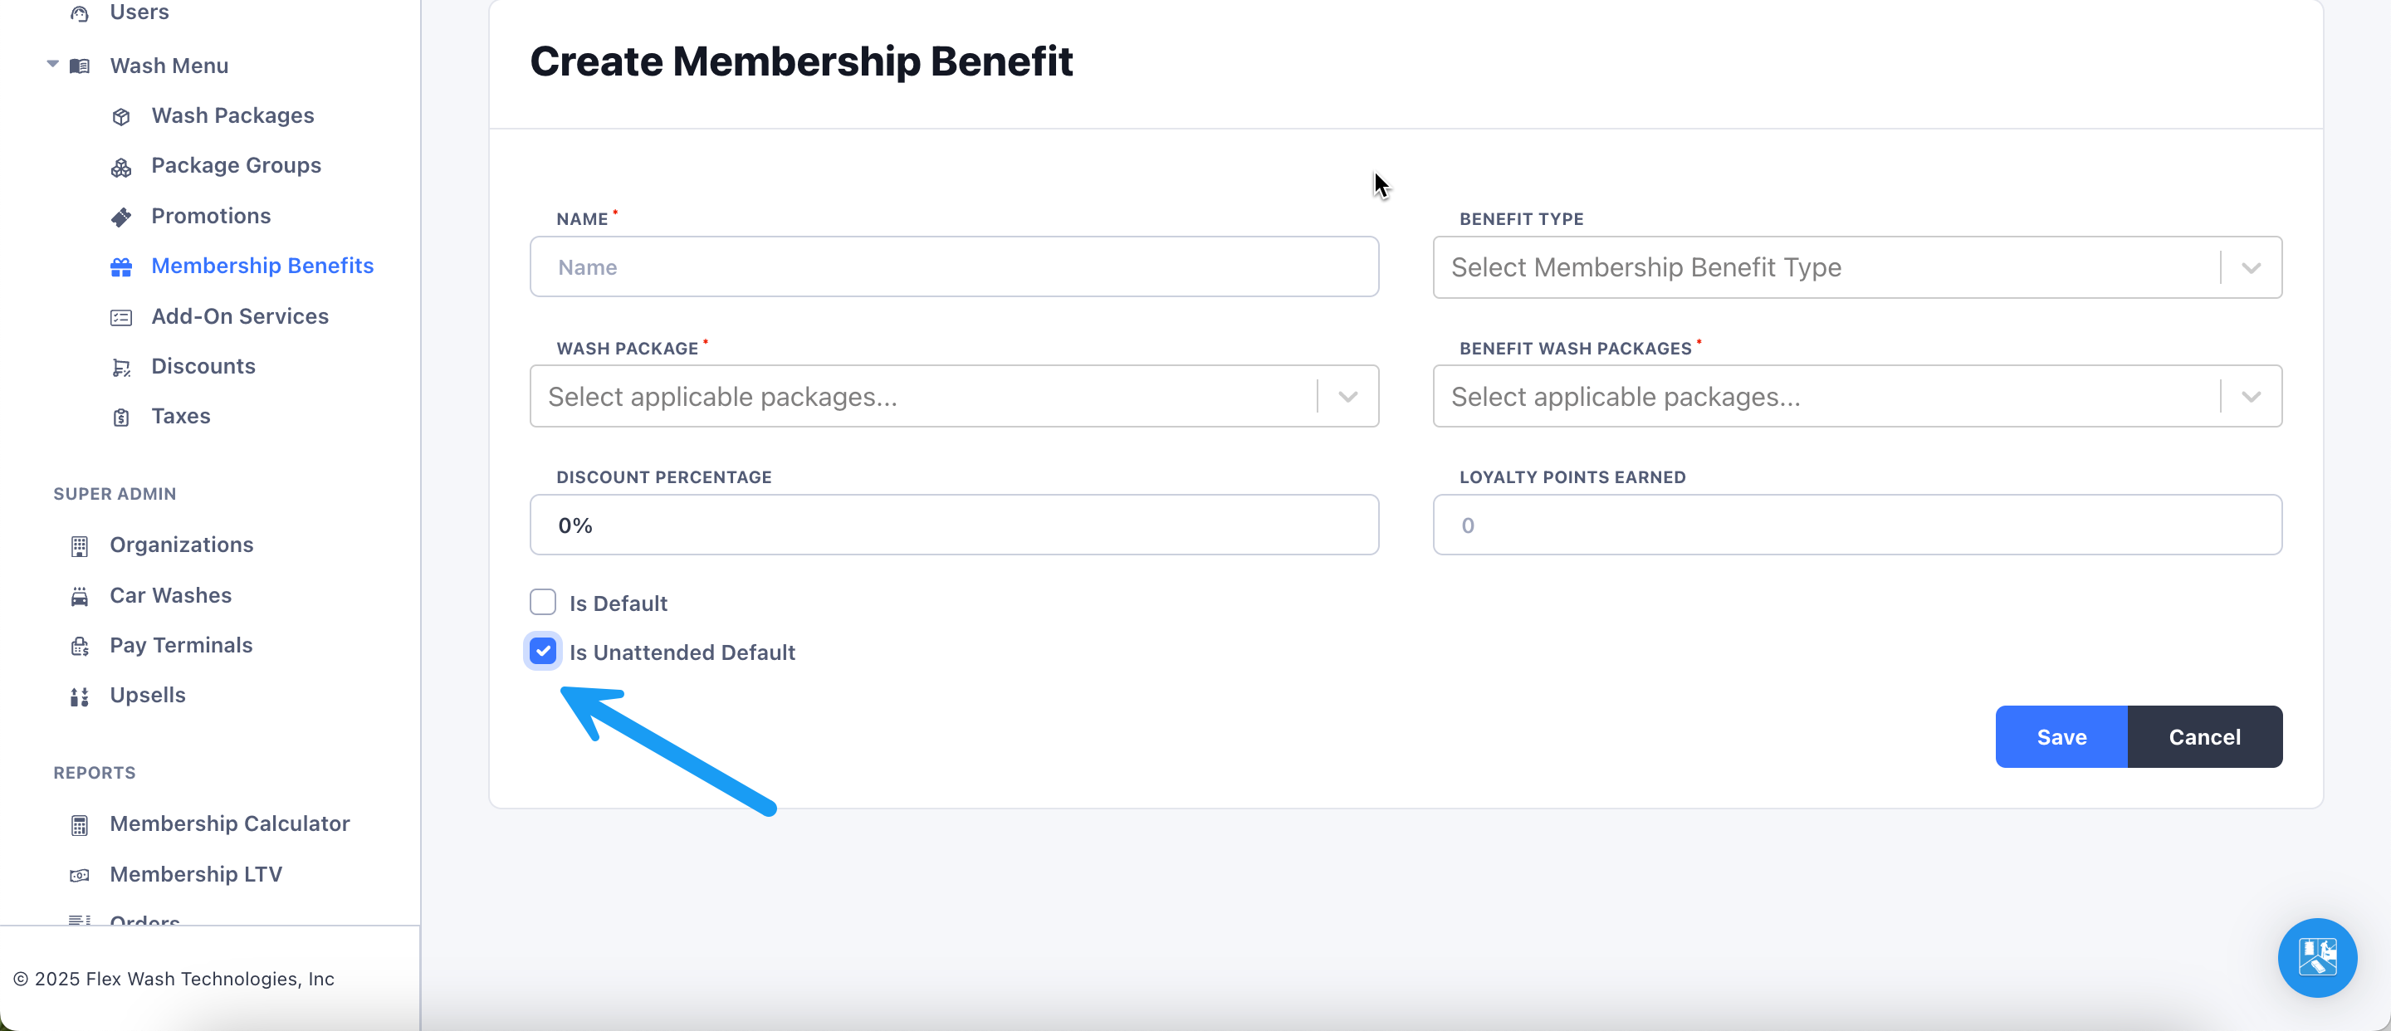Screen dimensions: 2391x1031
Task: Open the Discounts menu item
Action: tap(203, 367)
